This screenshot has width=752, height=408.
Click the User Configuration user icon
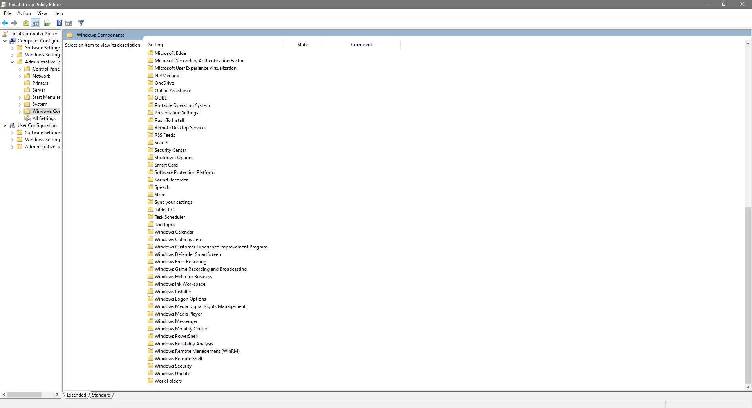click(x=13, y=125)
